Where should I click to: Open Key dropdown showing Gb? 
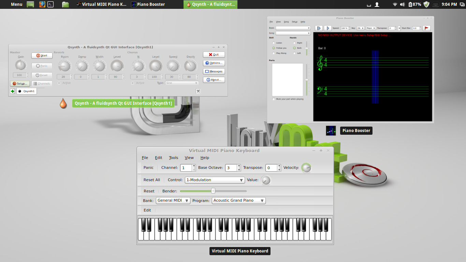click(x=361, y=28)
